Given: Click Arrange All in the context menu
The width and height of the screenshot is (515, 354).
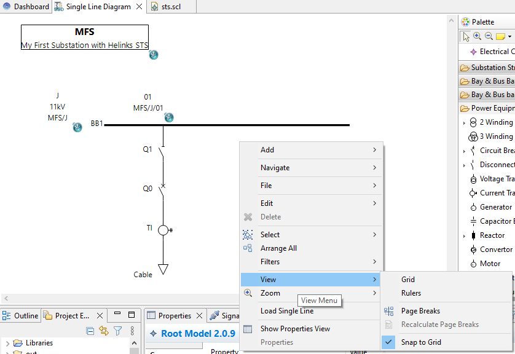Looking at the screenshot, I should pos(278,248).
